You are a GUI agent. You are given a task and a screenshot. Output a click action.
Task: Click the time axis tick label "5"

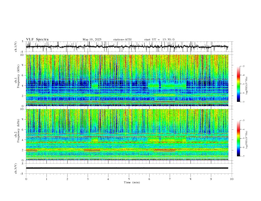(x=129, y=179)
